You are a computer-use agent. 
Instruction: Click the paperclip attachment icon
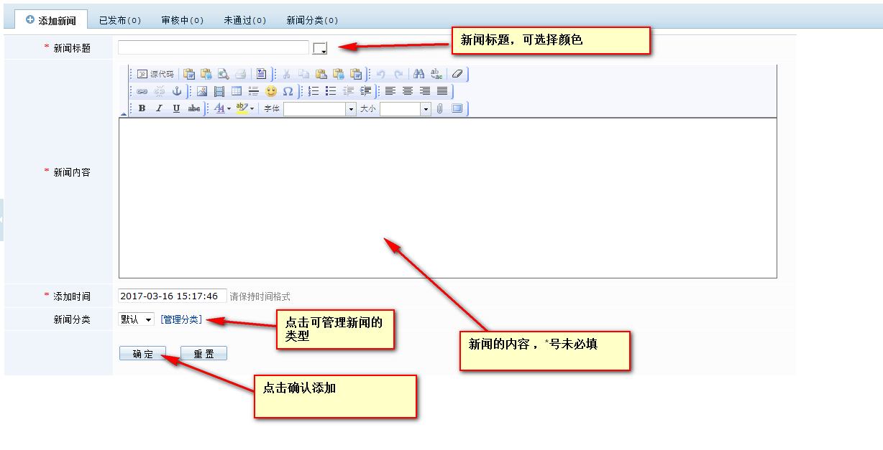[440, 108]
